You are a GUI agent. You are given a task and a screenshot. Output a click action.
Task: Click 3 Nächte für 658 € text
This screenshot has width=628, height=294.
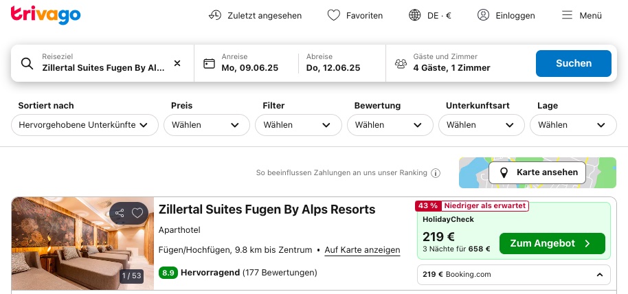456,249
